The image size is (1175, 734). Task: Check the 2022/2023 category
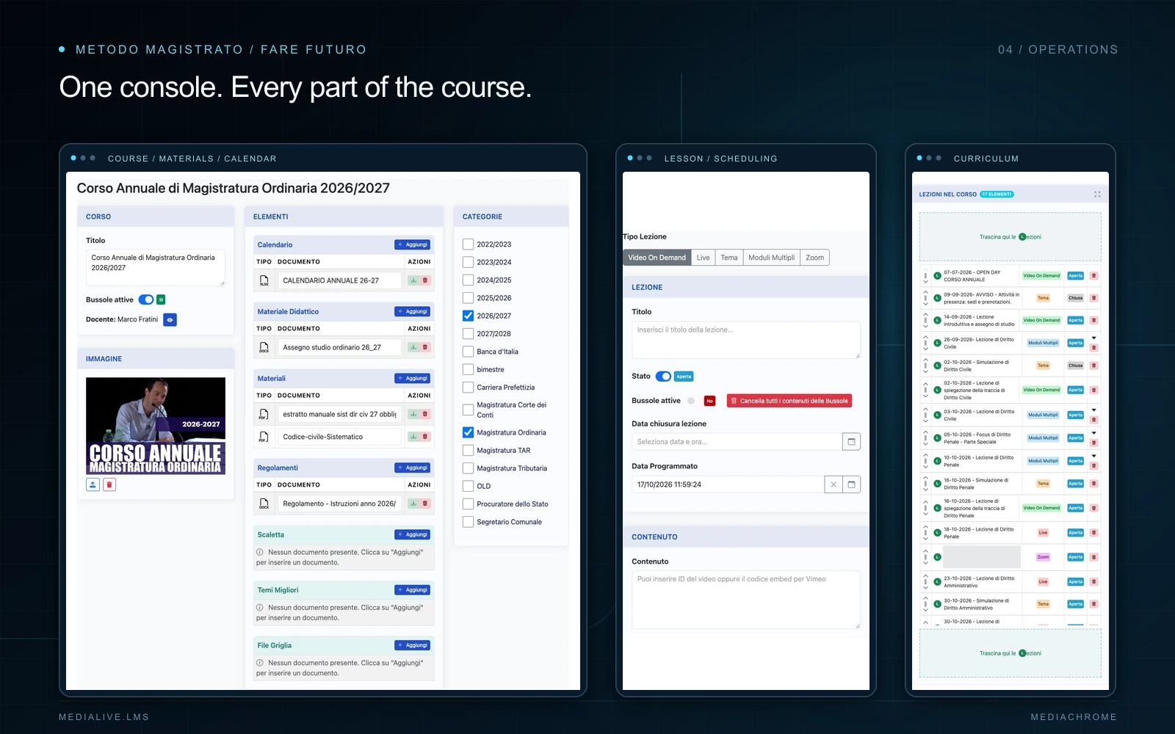(468, 244)
